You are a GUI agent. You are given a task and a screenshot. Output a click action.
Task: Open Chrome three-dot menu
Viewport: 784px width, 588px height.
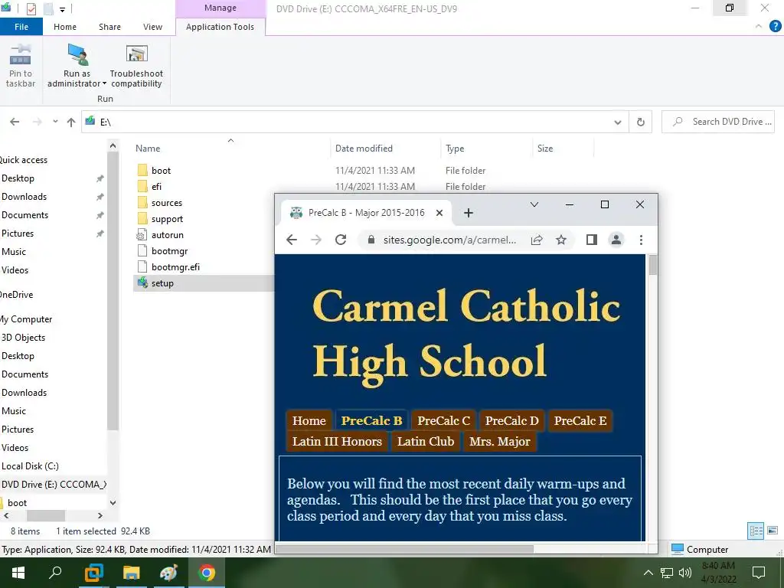[641, 240]
